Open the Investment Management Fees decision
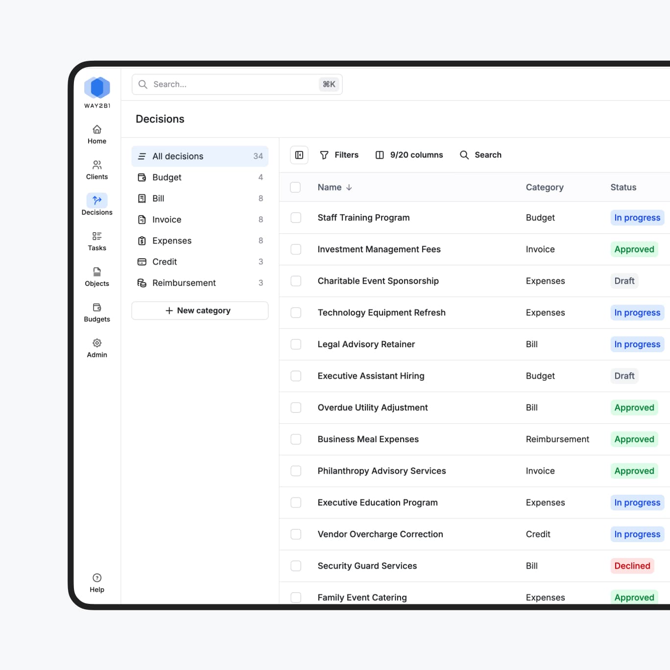Viewport: 670px width, 670px height. pos(379,249)
